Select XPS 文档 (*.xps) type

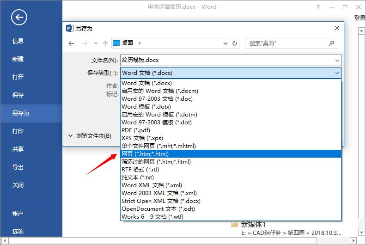coord(231,138)
